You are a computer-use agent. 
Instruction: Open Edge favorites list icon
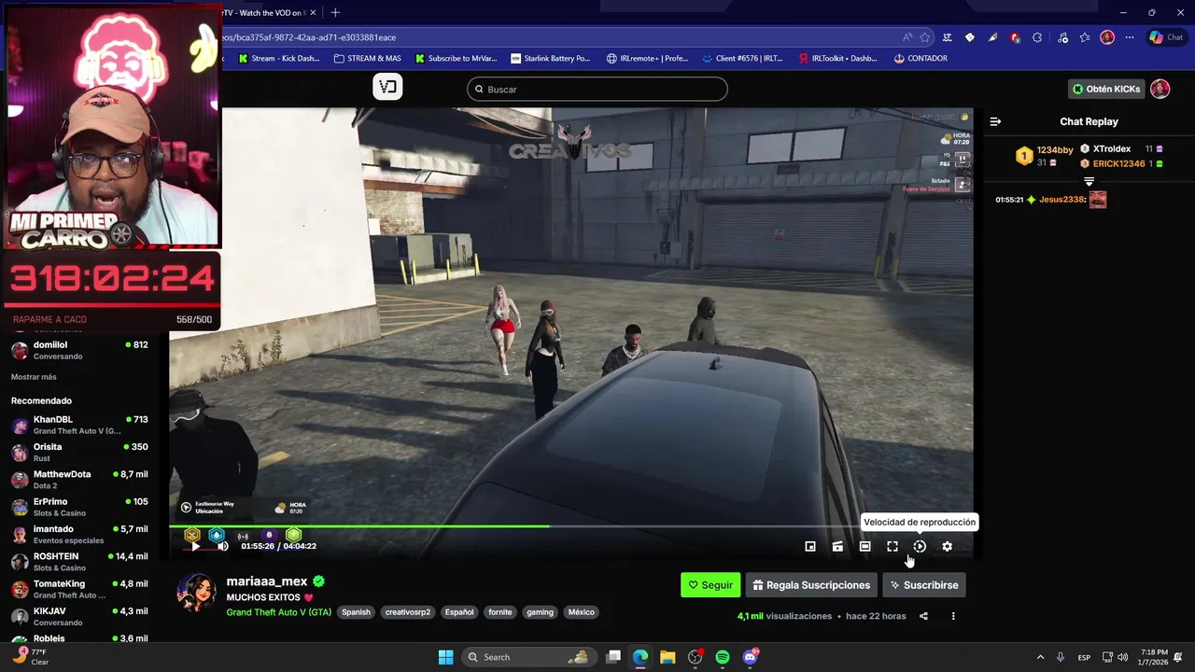click(1084, 37)
